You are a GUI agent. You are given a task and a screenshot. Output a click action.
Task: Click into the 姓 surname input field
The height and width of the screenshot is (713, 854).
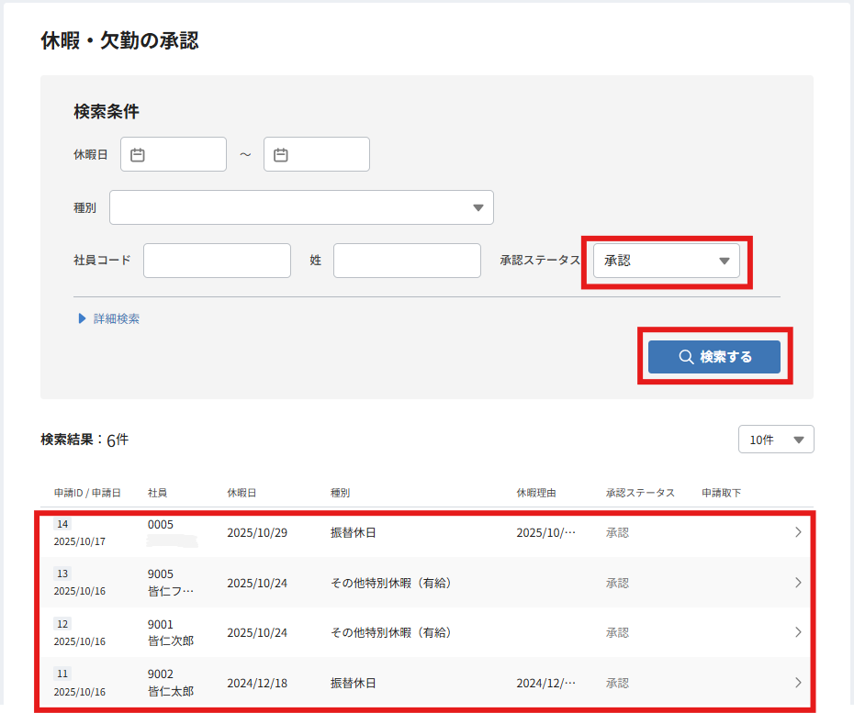[407, 261]
